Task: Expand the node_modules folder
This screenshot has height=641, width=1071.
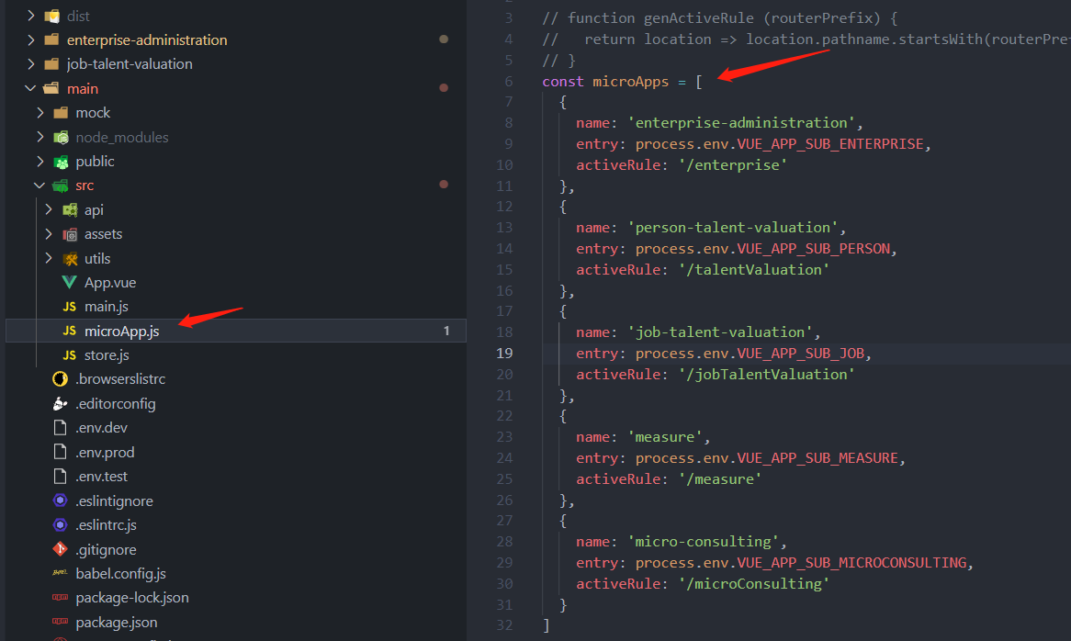Action: point(39,138)
